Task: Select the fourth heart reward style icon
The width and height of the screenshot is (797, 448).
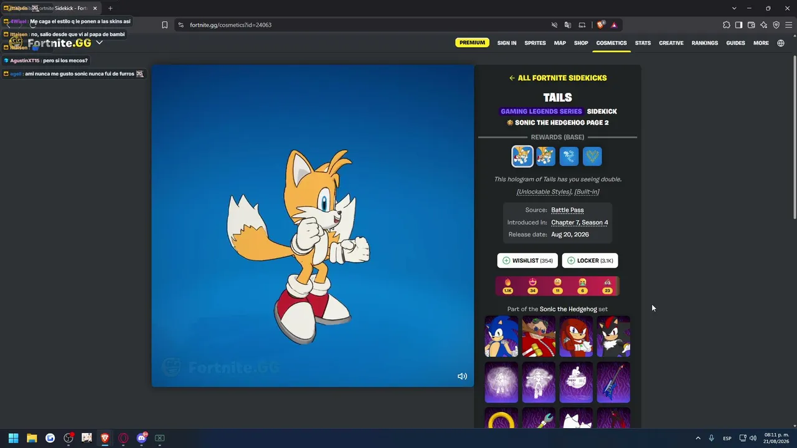Action: coord(592,156)
